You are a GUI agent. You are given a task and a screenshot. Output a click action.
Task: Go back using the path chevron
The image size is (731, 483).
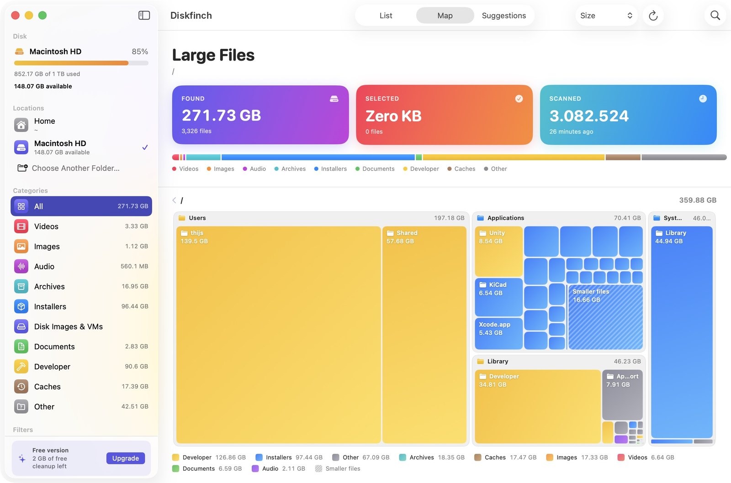click(174, 200)
